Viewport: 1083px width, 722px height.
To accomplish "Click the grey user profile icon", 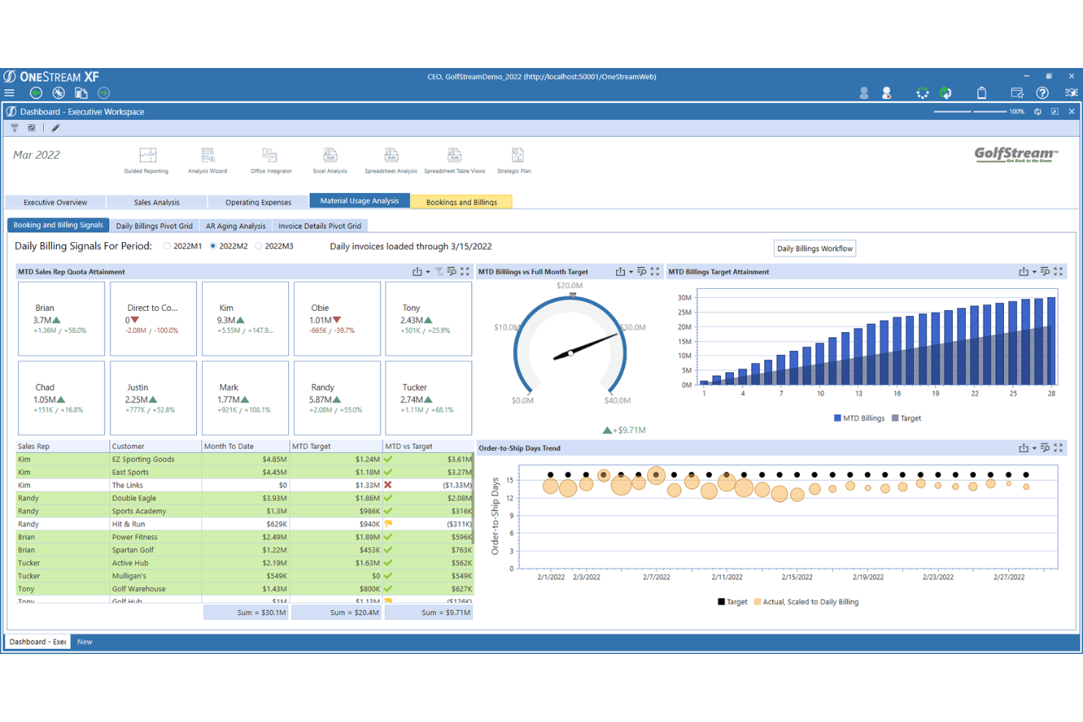I will [x=864, y=93].
